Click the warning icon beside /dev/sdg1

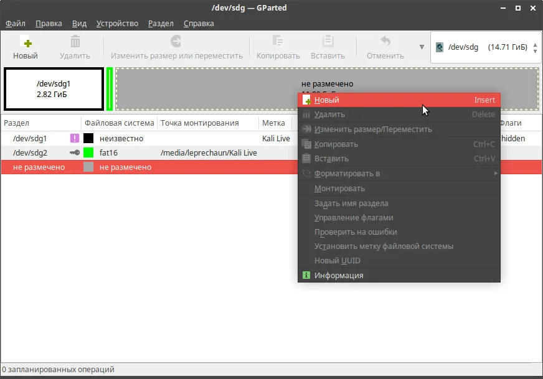click(75, 138)
